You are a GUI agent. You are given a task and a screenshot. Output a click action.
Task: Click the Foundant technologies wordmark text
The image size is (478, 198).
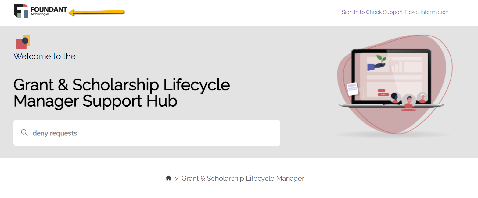pyautogui.click(x=49, y=11)
